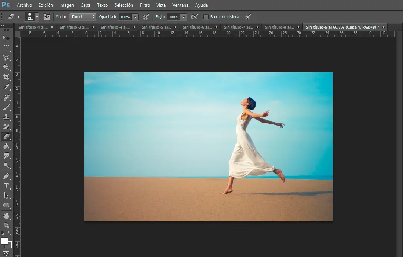
Task: Enable the Borrar de historia checkbox
Action: pos(206,17)
